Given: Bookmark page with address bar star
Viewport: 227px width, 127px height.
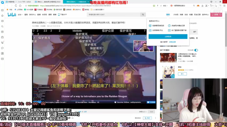Looking at the screenshot, I should click(26, 6).
